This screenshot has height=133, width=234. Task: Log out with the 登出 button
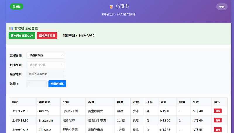coord(222,7)
